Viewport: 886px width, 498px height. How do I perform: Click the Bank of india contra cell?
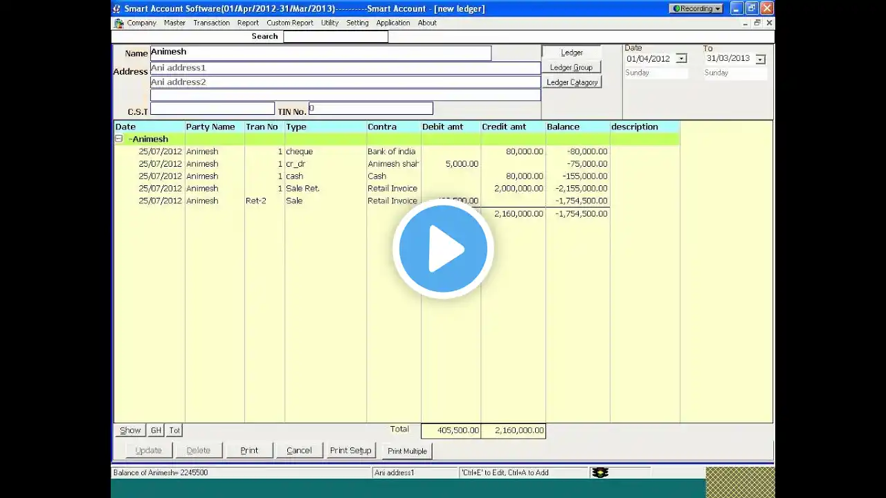pyautogui.click(x=394, y=151)
